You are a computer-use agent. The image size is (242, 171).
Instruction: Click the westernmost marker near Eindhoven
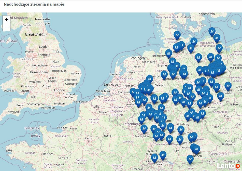coord(133,92)
